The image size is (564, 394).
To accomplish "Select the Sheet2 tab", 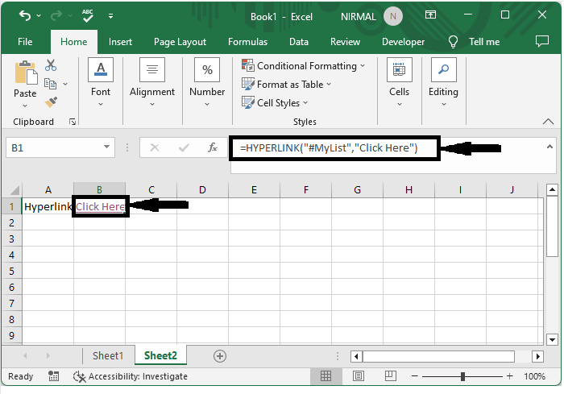I will 160,355.
